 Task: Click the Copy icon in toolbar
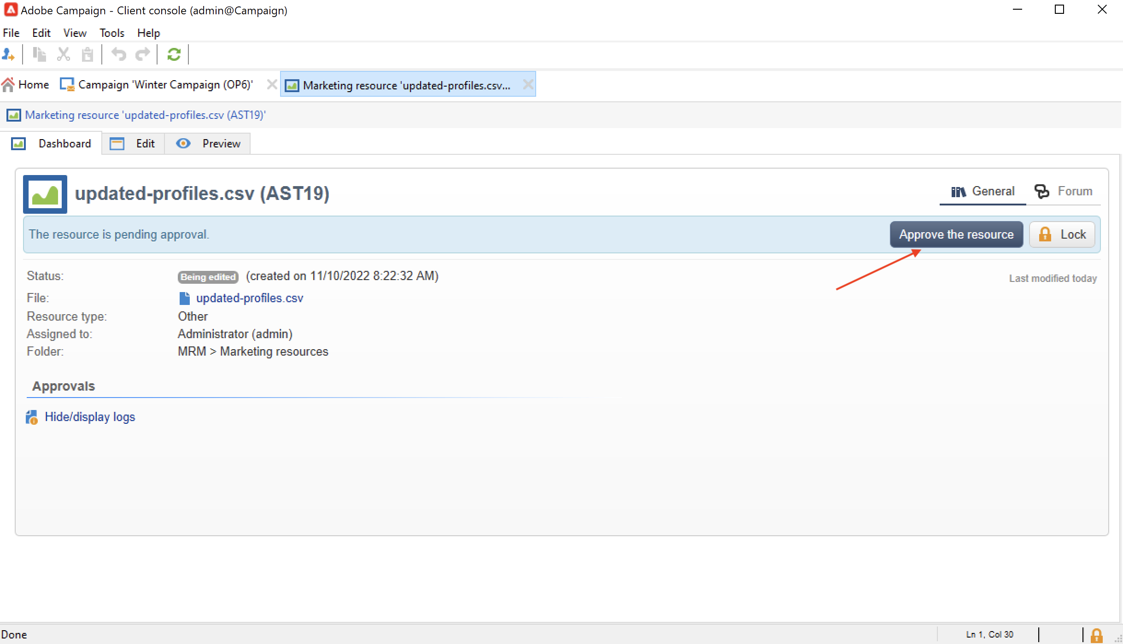coord(40,55)
